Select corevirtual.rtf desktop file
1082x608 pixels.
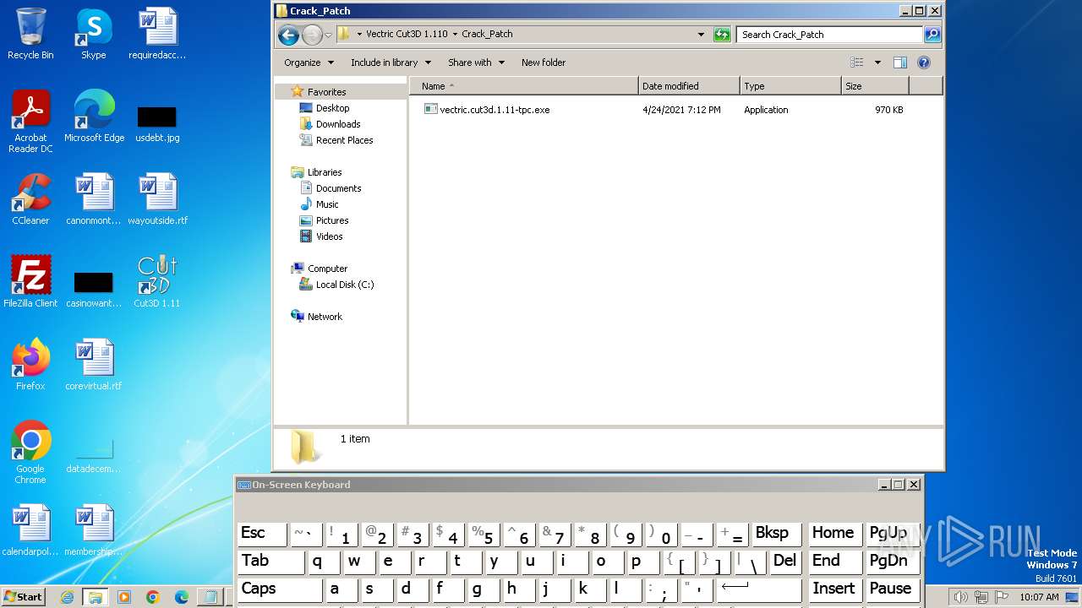(94, 365)
